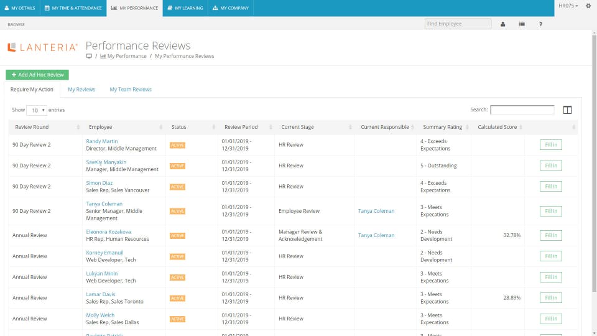Screen dimensions: 597x336
Task: Open the help question mark icon
Action: click(x=540, y=24)
